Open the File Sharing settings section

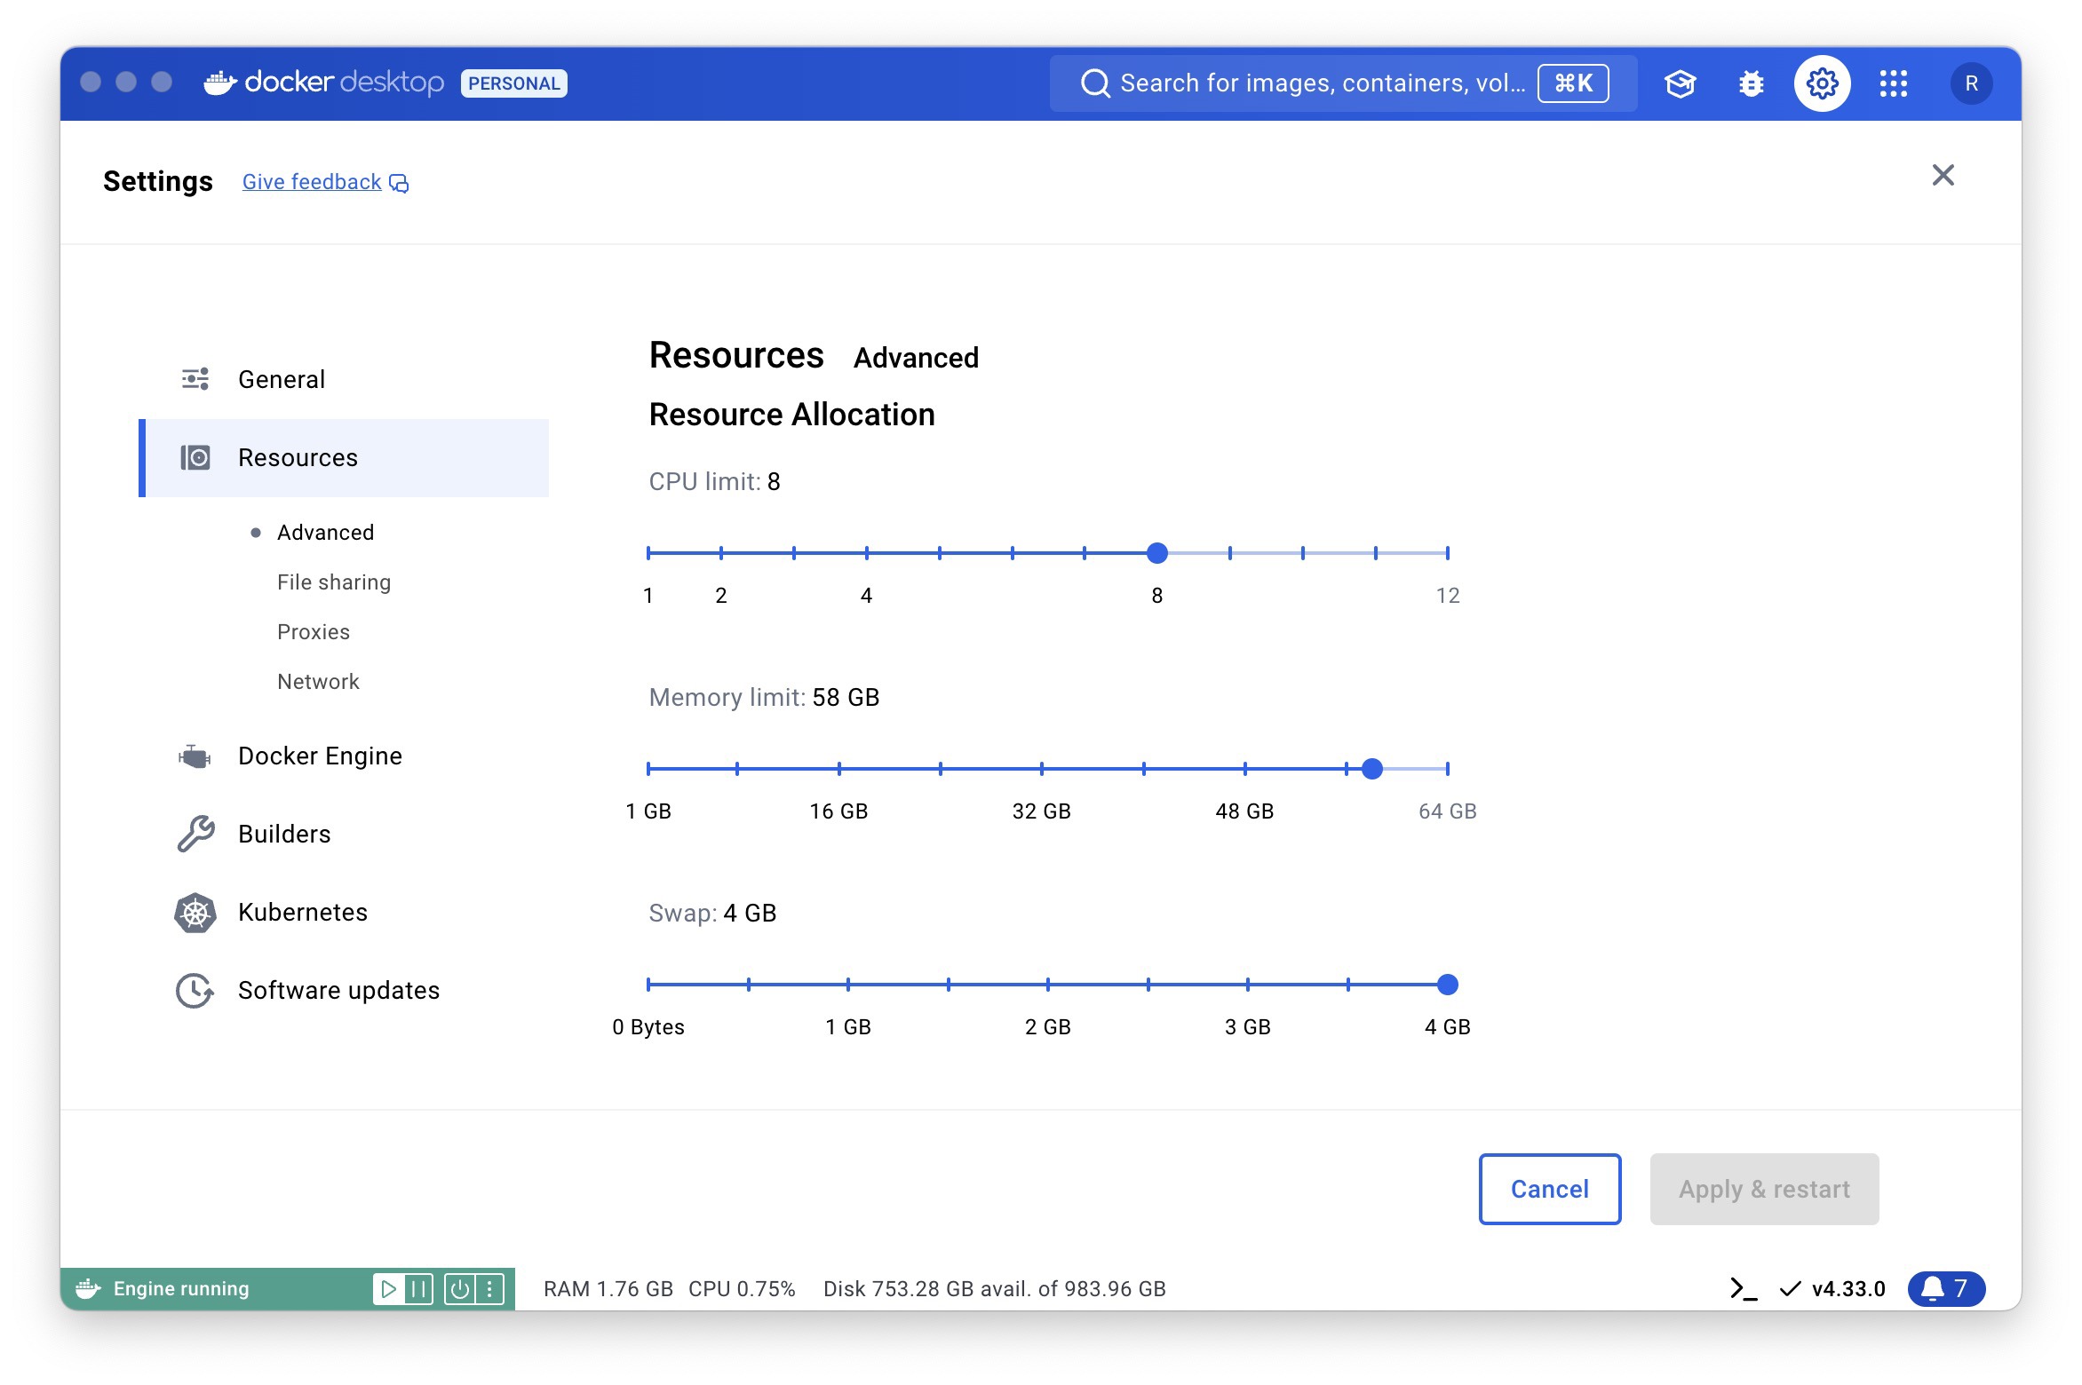(336, 582)
